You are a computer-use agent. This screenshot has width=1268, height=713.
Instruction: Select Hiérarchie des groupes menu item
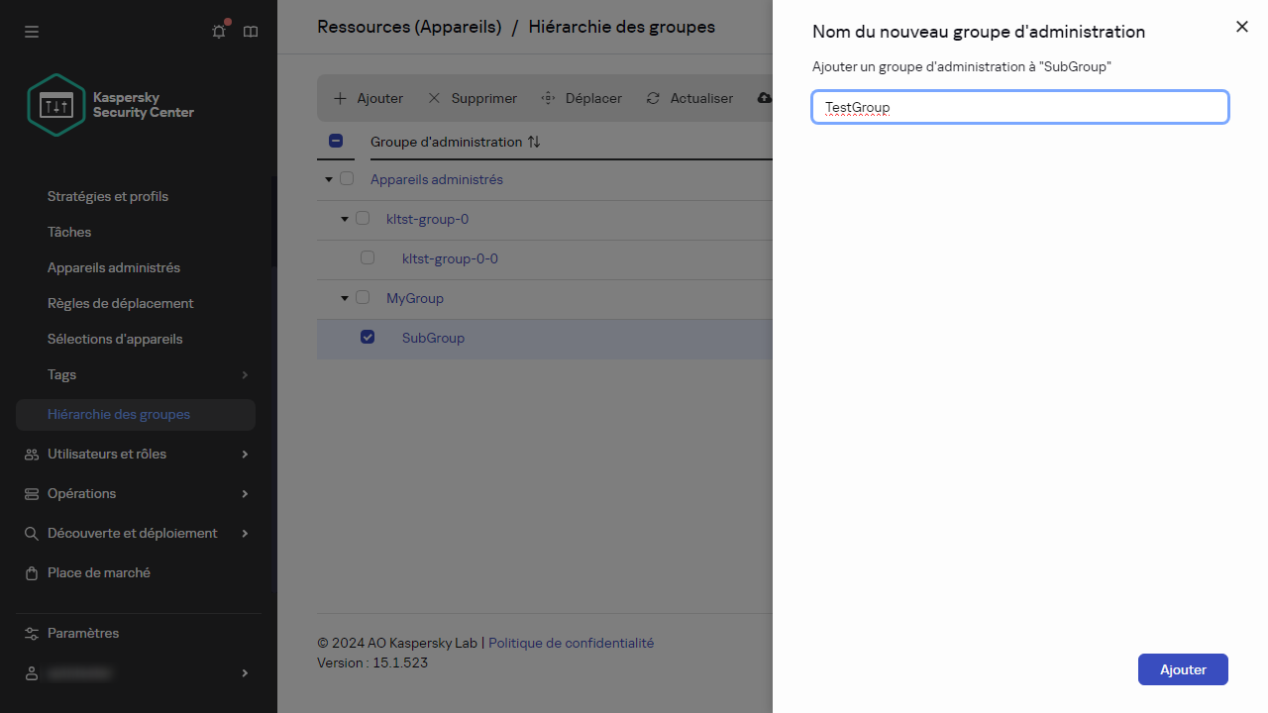click(x=136, y=415)
